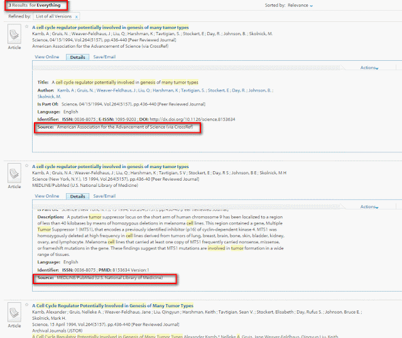The height and width of the screenshot is (338, 402).
Task: Click author link Harshman, K in details
Action: tap(165, 90)
